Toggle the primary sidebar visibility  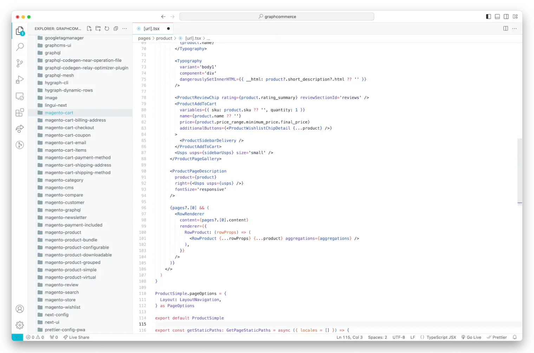click(x=488, y=16)
